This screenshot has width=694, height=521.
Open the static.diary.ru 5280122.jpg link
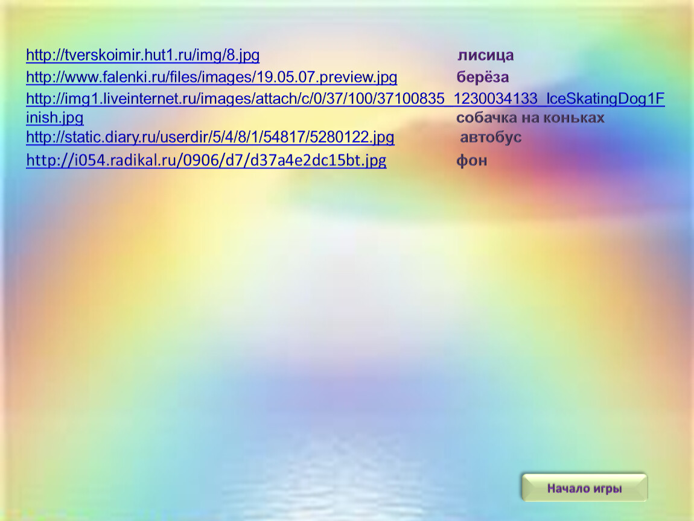(x=210, y=137)
